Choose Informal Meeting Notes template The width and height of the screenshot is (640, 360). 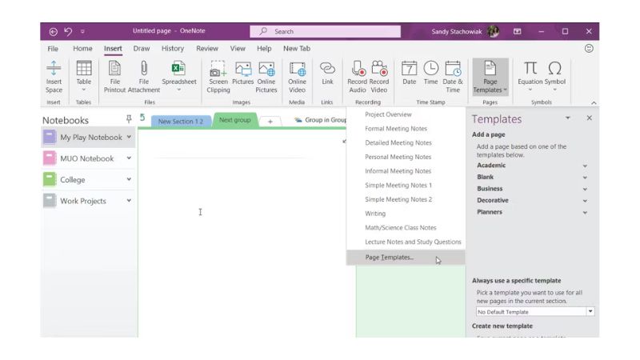coord(398,171)
